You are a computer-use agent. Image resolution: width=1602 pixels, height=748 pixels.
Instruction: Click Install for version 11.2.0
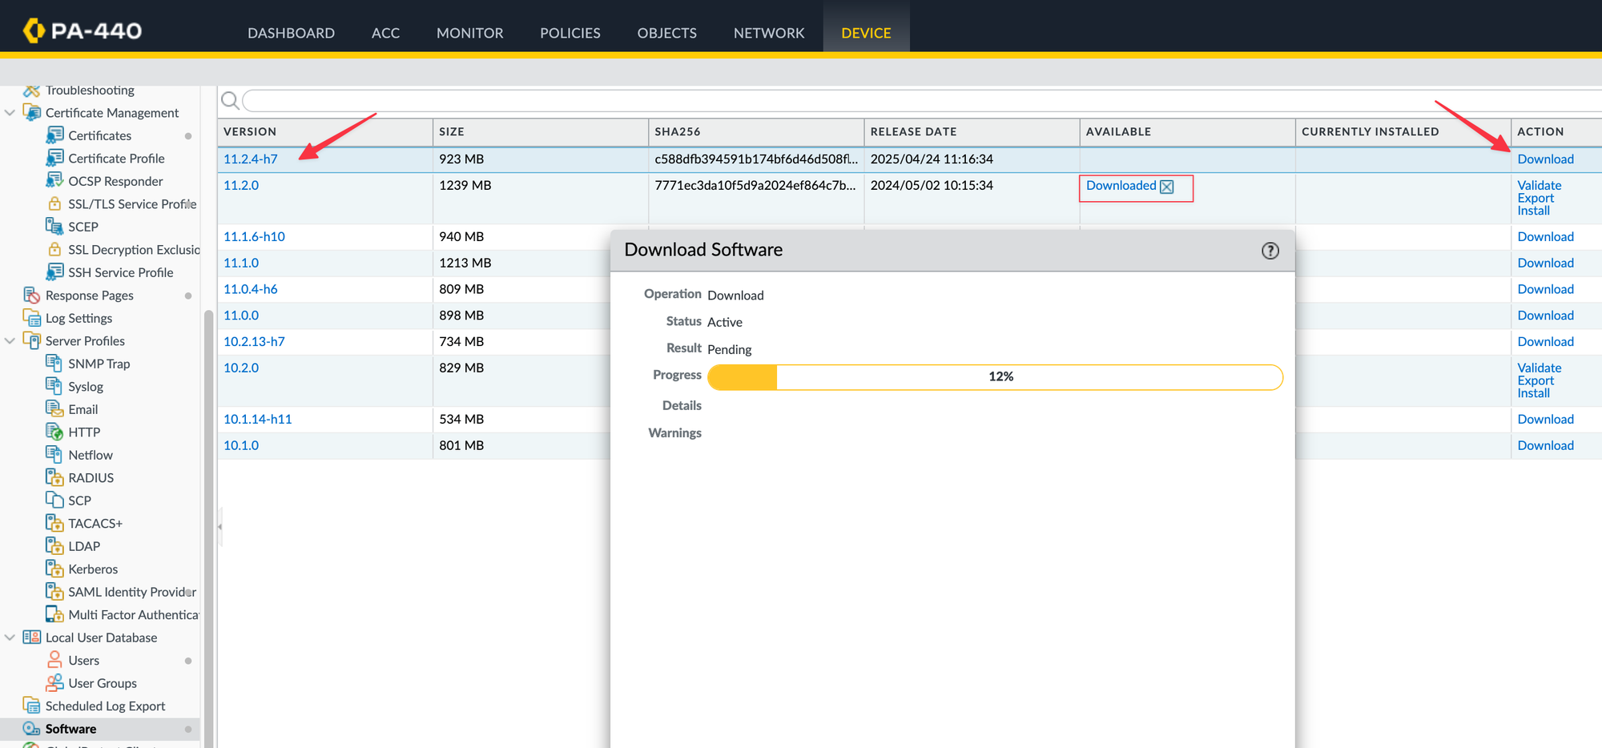(x=1533, y=211)
